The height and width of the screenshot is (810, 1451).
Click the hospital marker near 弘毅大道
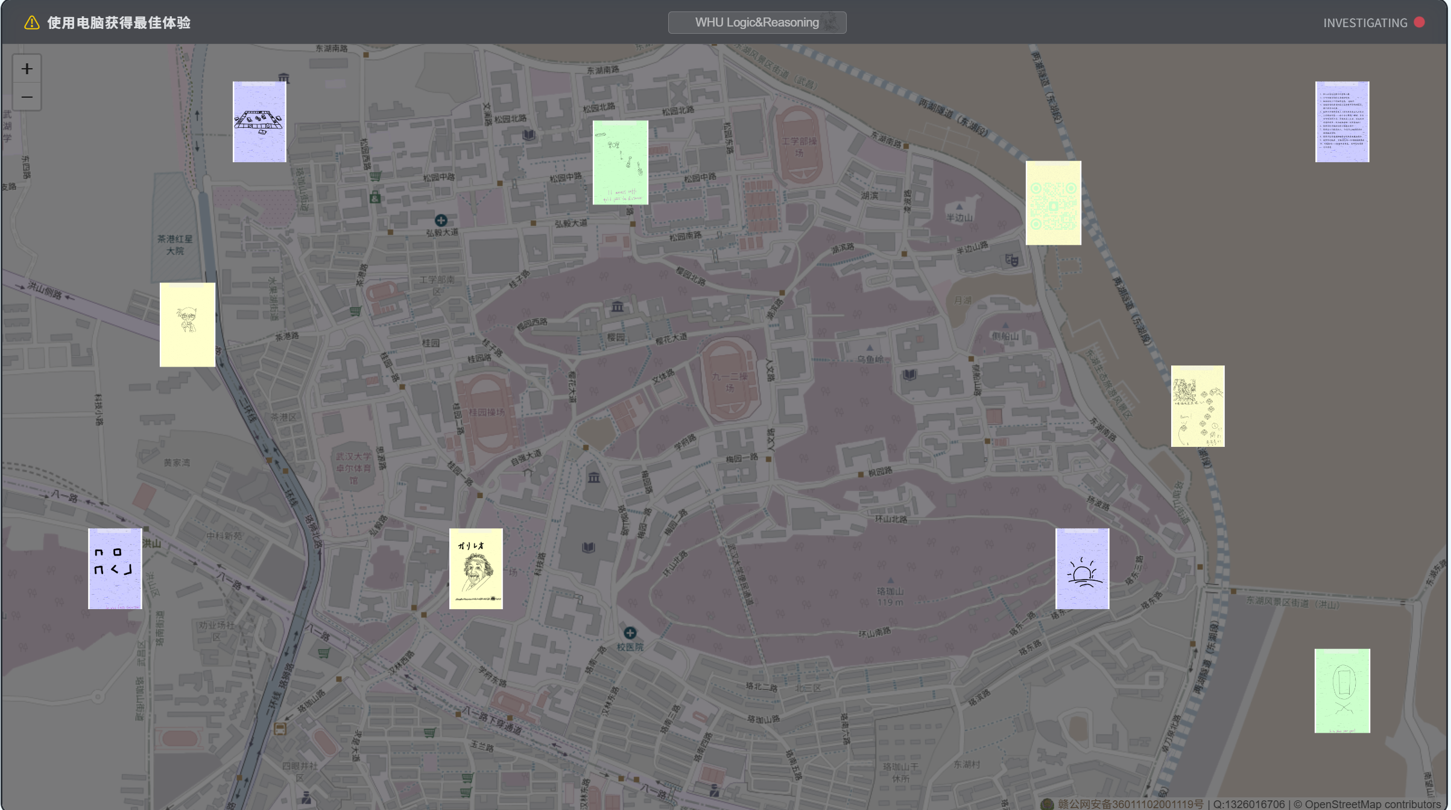pos(441,220)
